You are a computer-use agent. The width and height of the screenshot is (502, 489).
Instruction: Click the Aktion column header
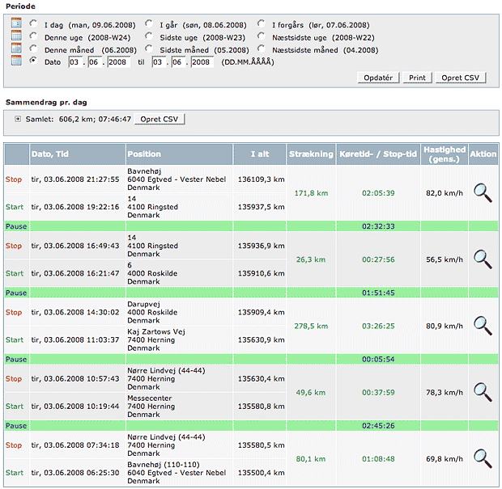(x=483, y=154)
